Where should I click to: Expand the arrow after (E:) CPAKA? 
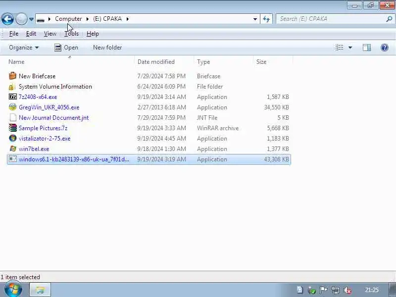[128, 19]
